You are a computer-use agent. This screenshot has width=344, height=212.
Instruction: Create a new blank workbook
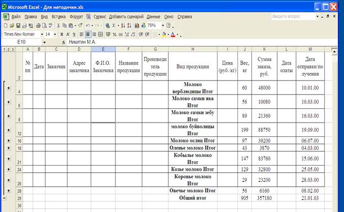[x=6, y=25]
